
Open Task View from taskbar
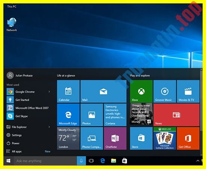click(91, 161)
